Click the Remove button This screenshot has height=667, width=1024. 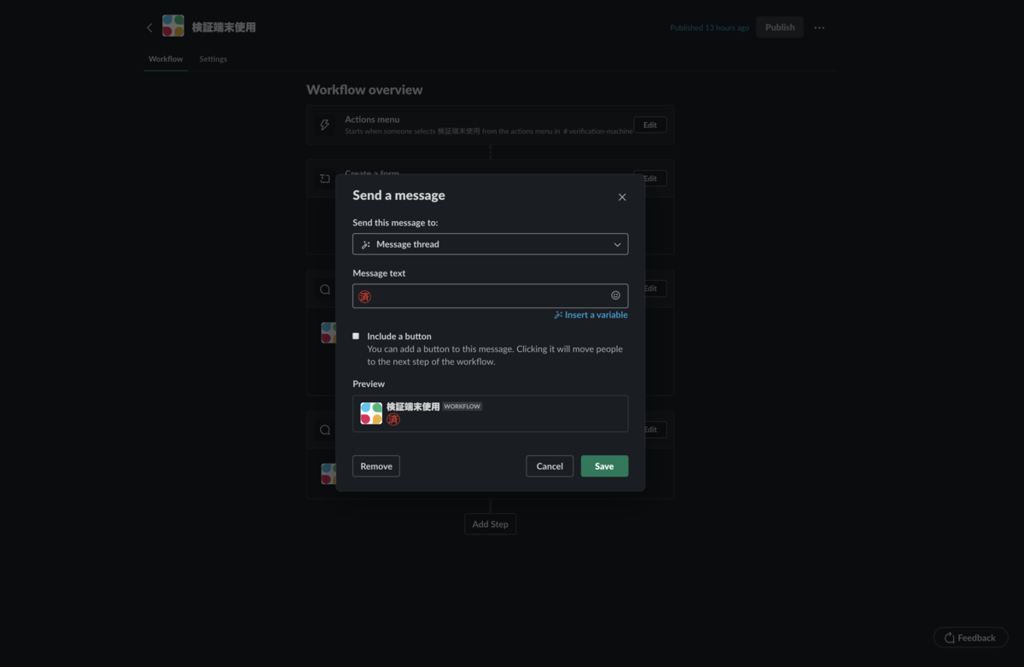[376, 466]
